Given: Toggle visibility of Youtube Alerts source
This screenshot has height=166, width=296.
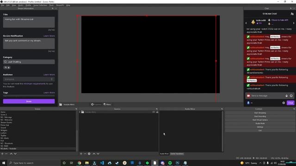Looking at the screenshot, I should click(x=154, y=112).
